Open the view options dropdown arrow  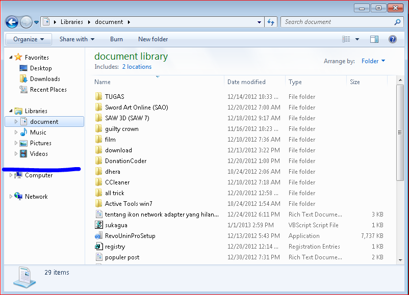pos(357,39)
